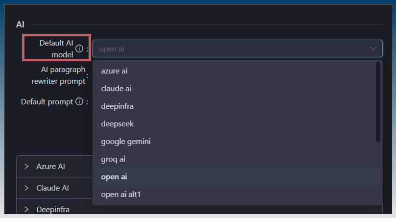Expand the Deepinfra section

pyautogui.click(x=53, y=210)
